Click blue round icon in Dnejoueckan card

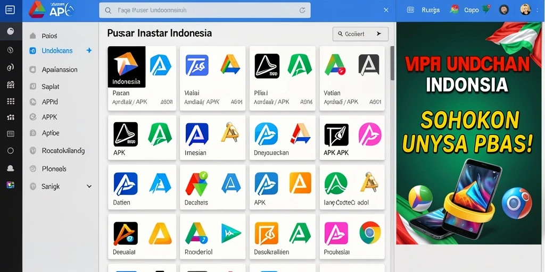tap(266, 134)
